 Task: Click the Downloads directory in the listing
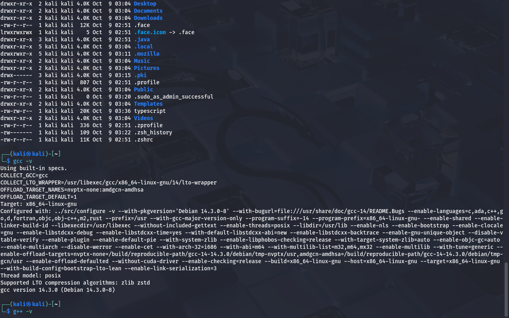click(148, 18)
